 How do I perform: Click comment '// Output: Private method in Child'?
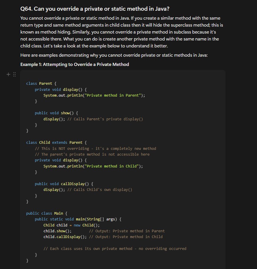126,237
